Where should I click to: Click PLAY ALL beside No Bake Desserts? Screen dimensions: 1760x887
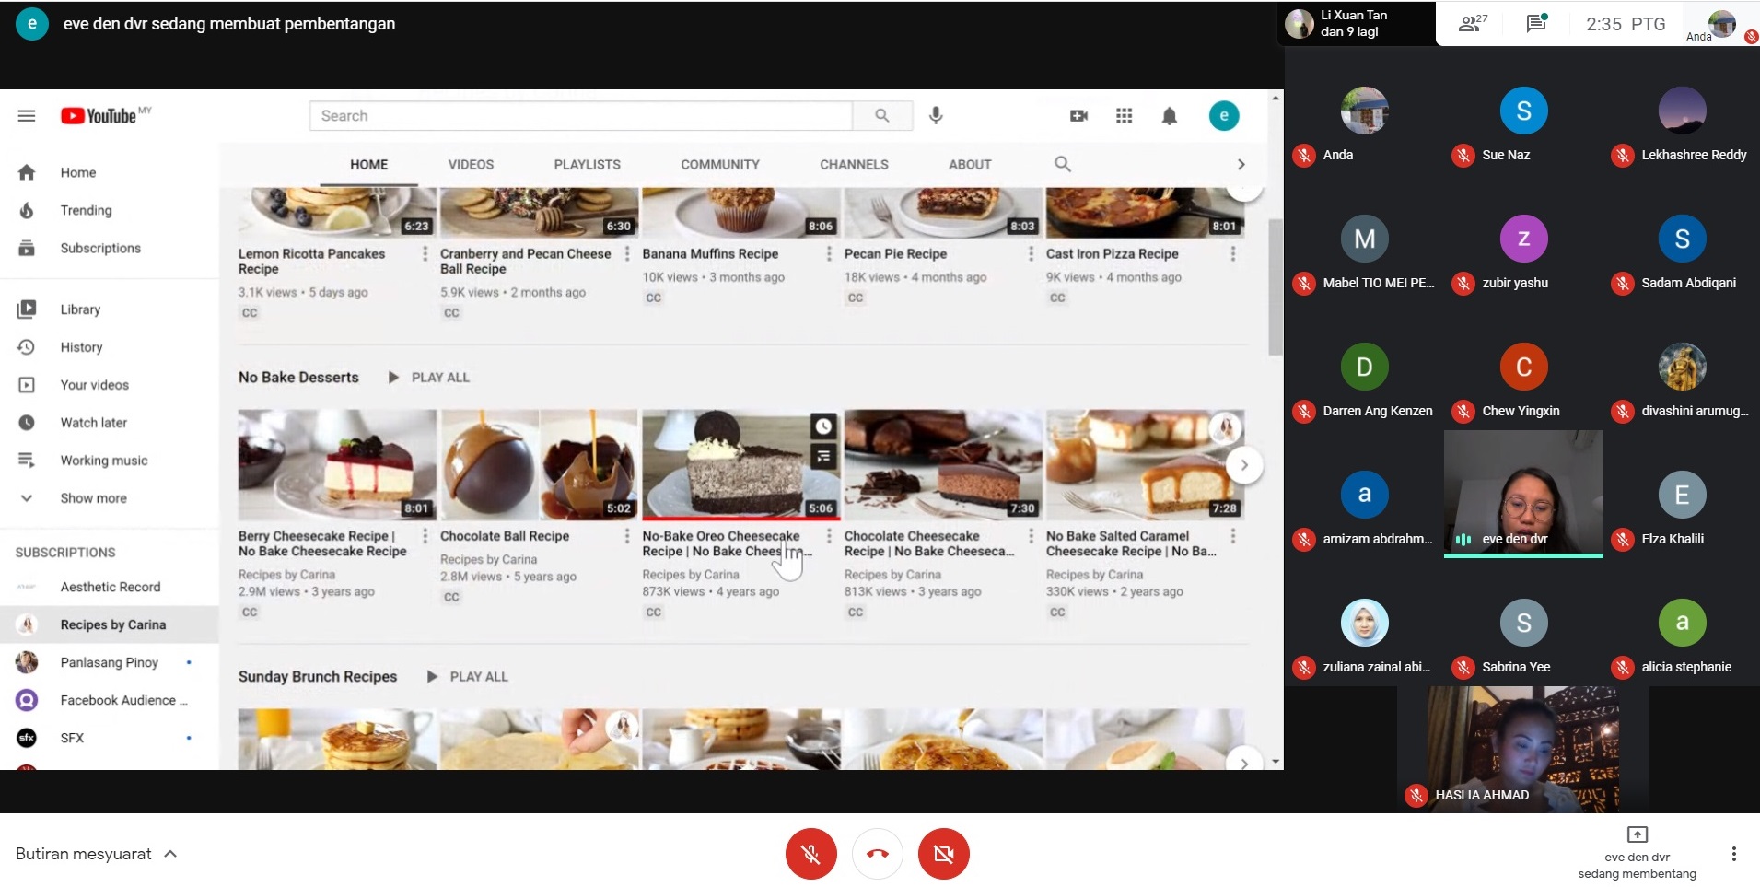(430, 378)
